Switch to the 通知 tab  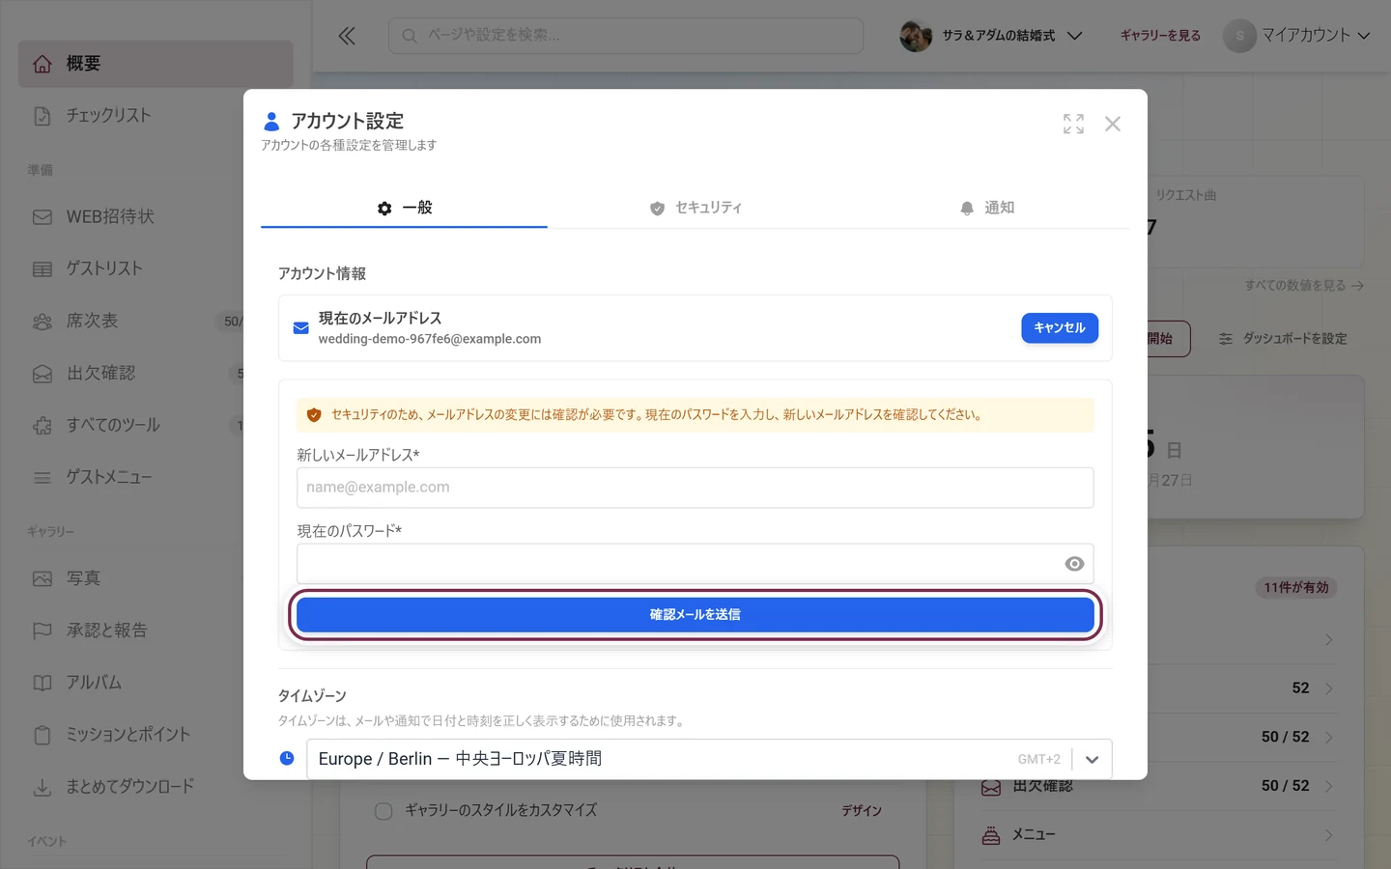point(986,209)
